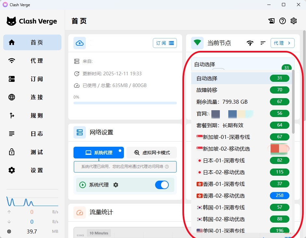Click the green Wi-Fi current node icon
This screenshot has height=238, width=306.
pos(197,43)
